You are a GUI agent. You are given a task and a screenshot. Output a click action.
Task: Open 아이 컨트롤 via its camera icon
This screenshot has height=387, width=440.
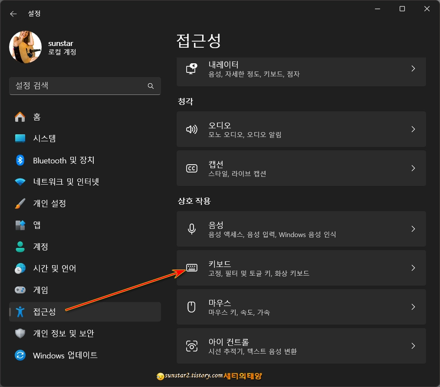(x=191, y=345)
